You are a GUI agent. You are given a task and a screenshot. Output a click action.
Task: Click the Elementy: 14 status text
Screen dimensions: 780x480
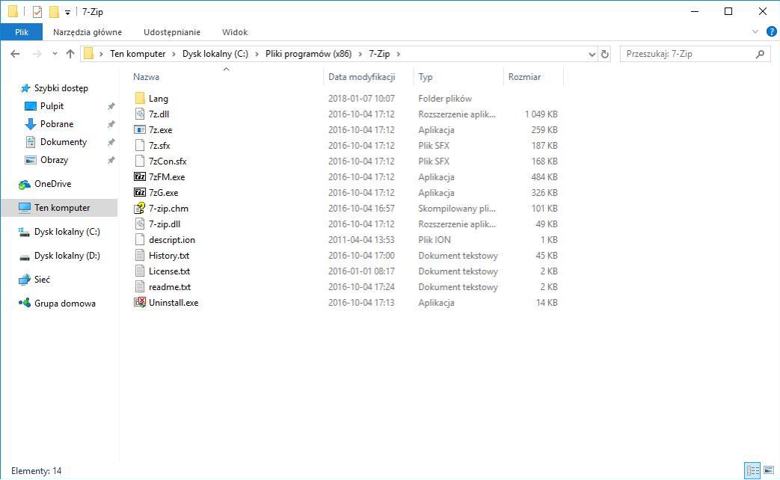point(37,470)
